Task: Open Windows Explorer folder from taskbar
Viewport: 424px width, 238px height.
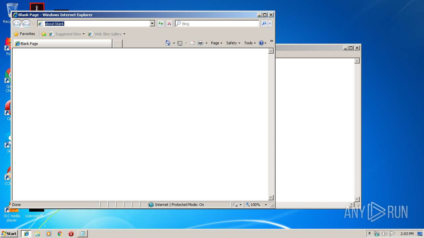Action: 37,233
